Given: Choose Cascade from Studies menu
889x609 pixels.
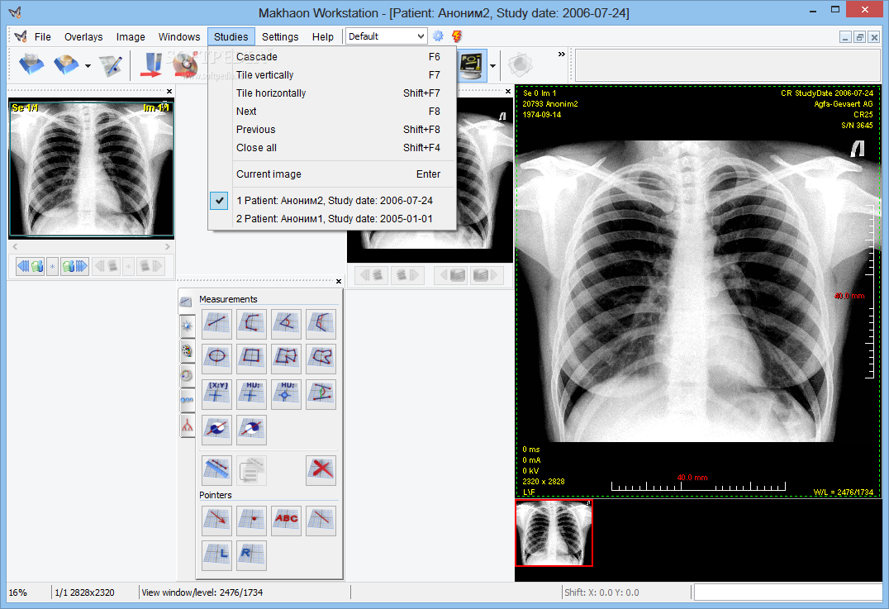Looking at the screenshot, I should coord(332,57).
